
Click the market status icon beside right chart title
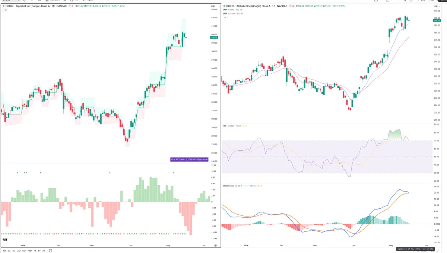tap(291, 6)
